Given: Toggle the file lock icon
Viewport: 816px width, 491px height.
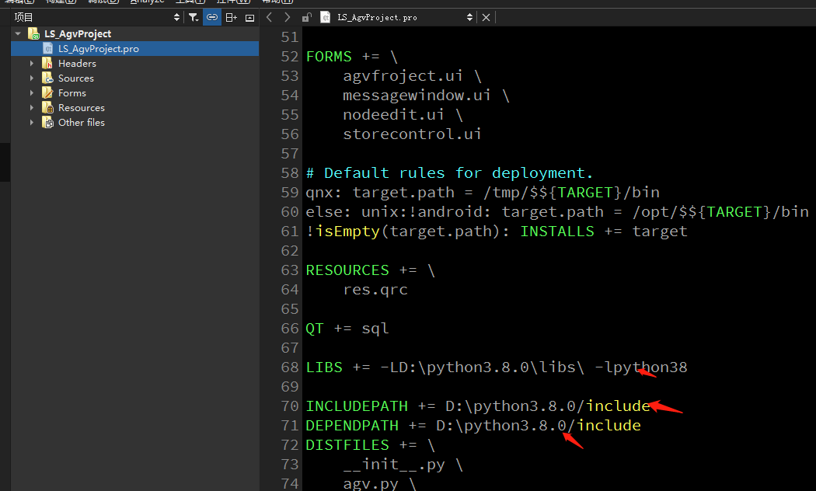Looking at the screenshot, I should (x=306, y=18).
